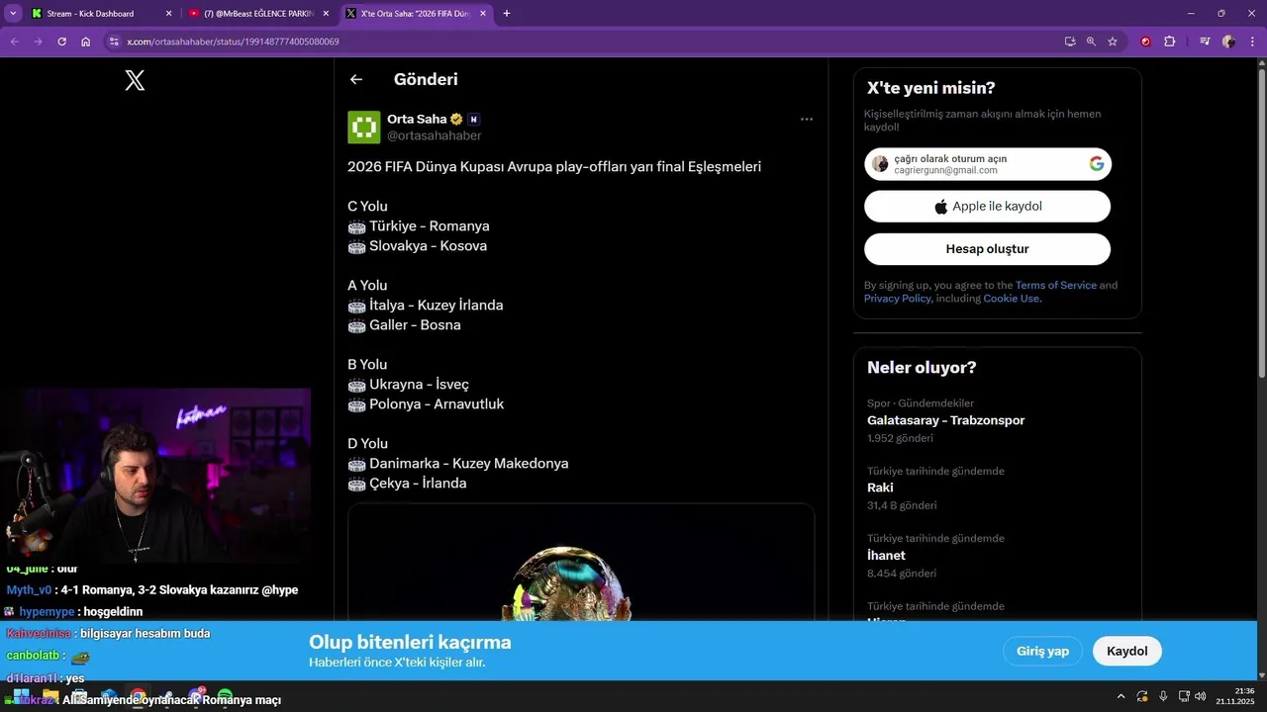The image size is (1267, 712).
Task: Open the zoom magnifier icon
Action: pyautogui.click(x=1091, y=42)
